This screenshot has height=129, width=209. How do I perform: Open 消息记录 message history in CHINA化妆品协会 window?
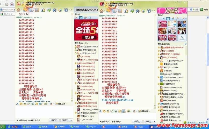144,111
